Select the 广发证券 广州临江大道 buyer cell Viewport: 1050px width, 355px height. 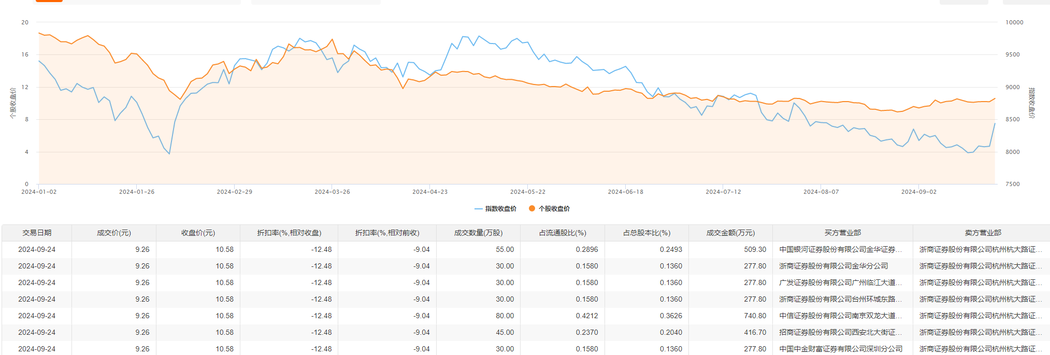click(840, 282)
